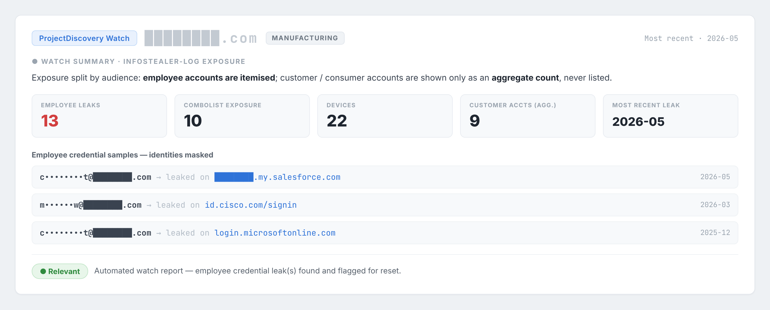The width and height of the screenshot is (770, 310).
Task: Click the grey dot before WATCH SUMMARY
Action: (x=35, y=61)
